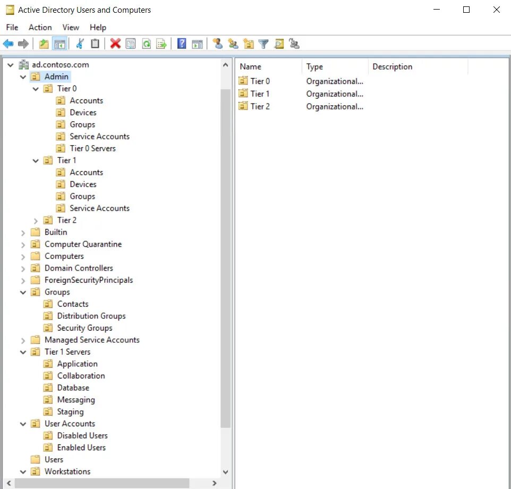Go up one level in the tree
This screenshot has height=489, width=511.
[44, 44]
